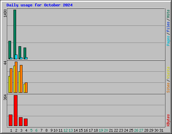Click day 31 on the date axis
This screenshot has height=134, width=172.
161,130
